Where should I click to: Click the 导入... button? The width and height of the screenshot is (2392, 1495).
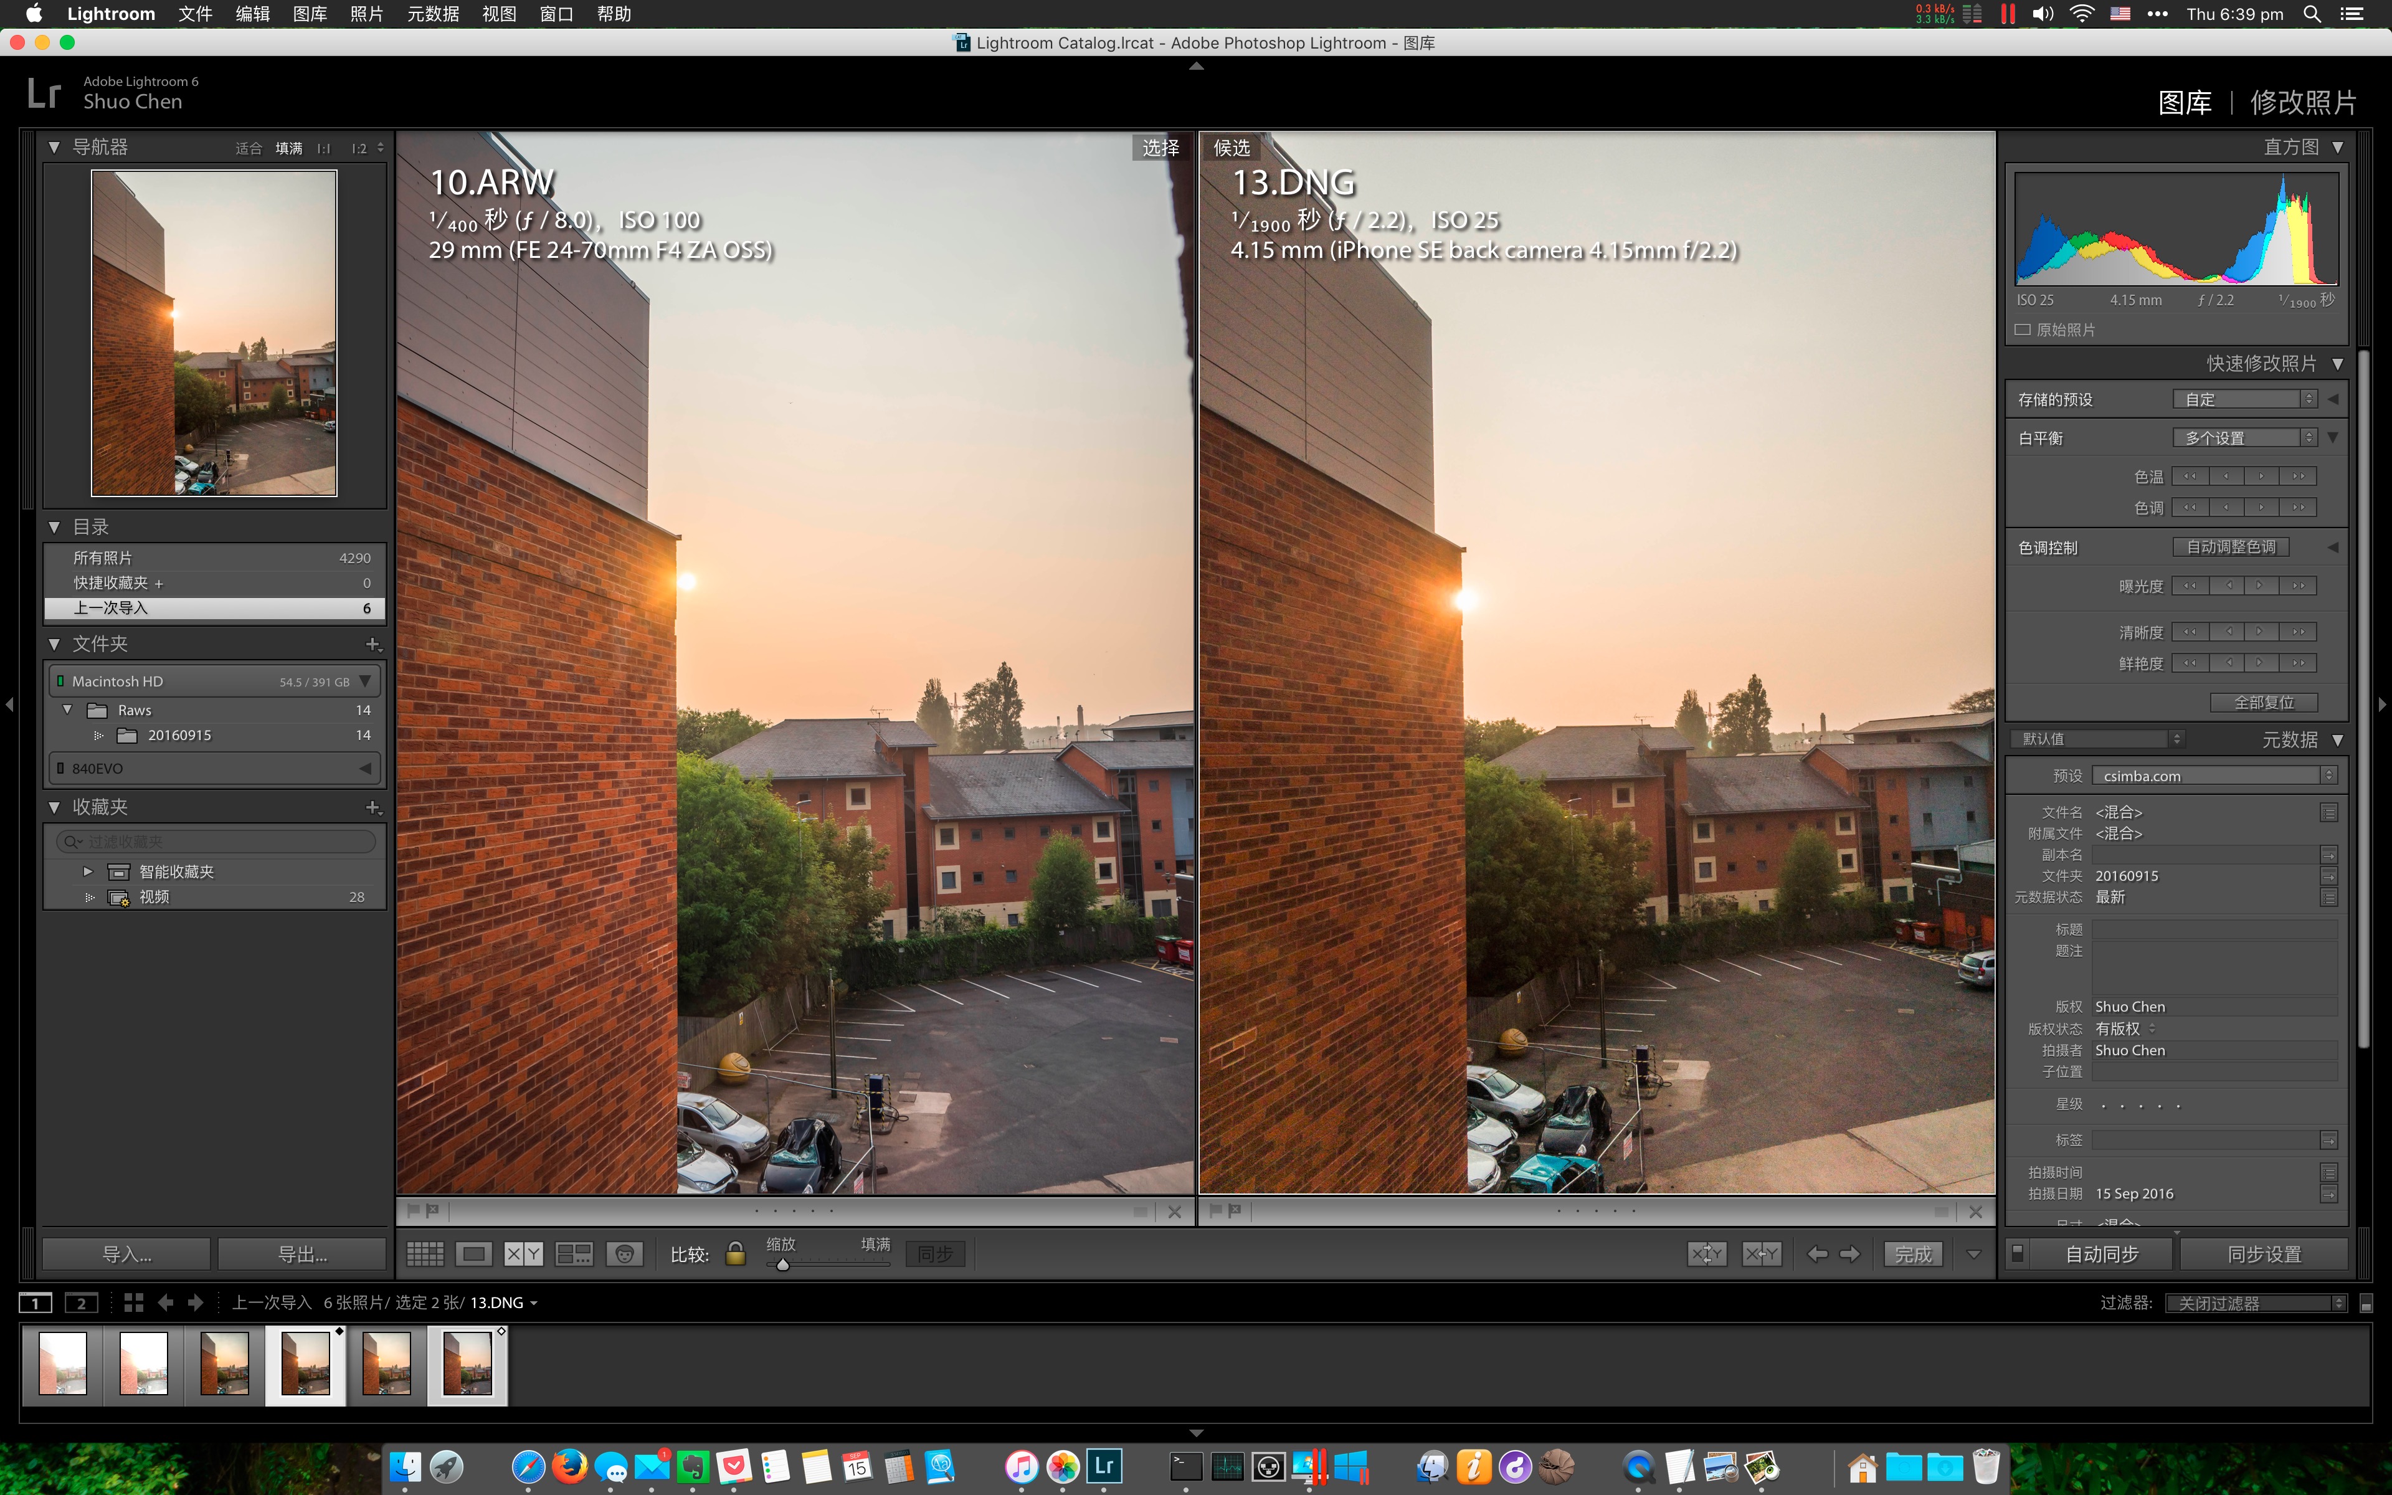tap(126, 1254)
